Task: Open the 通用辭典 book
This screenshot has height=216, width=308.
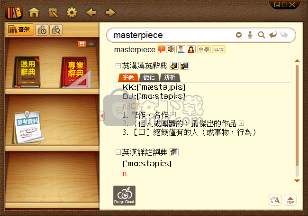Action: coord(27,72)
